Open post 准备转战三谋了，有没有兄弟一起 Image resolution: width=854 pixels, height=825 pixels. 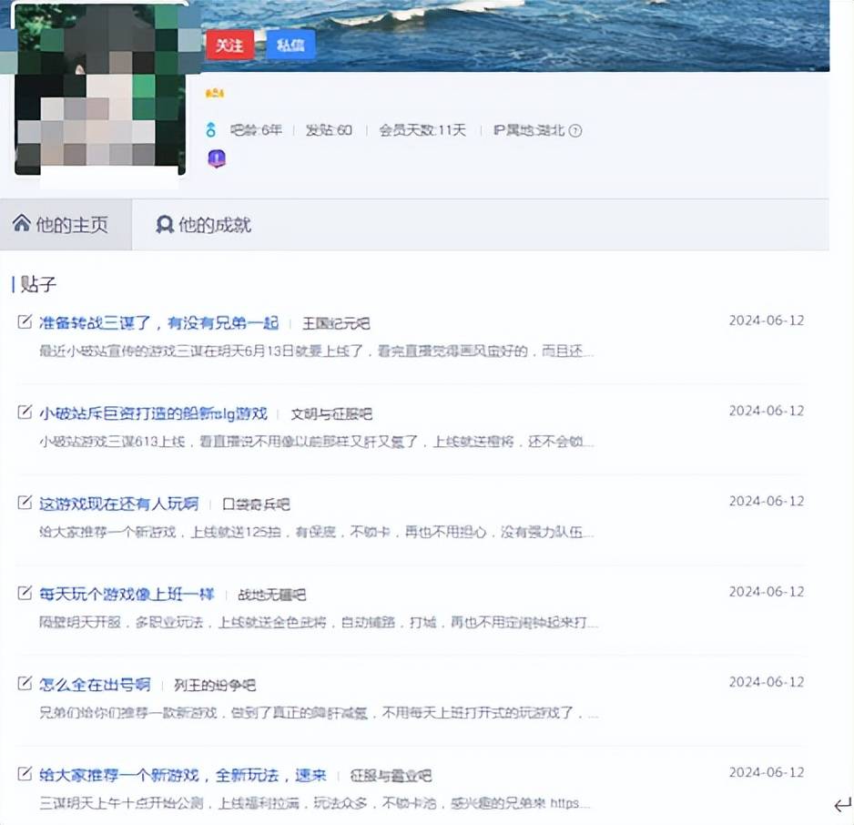(x=158, y=323)
